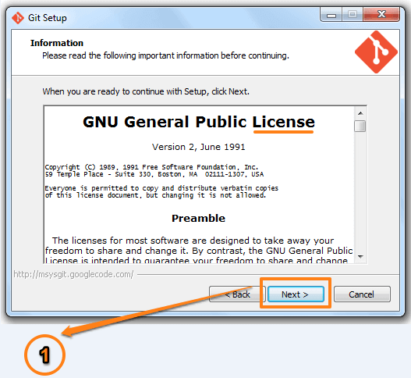Click the disabled maximize button

[353, 14]
